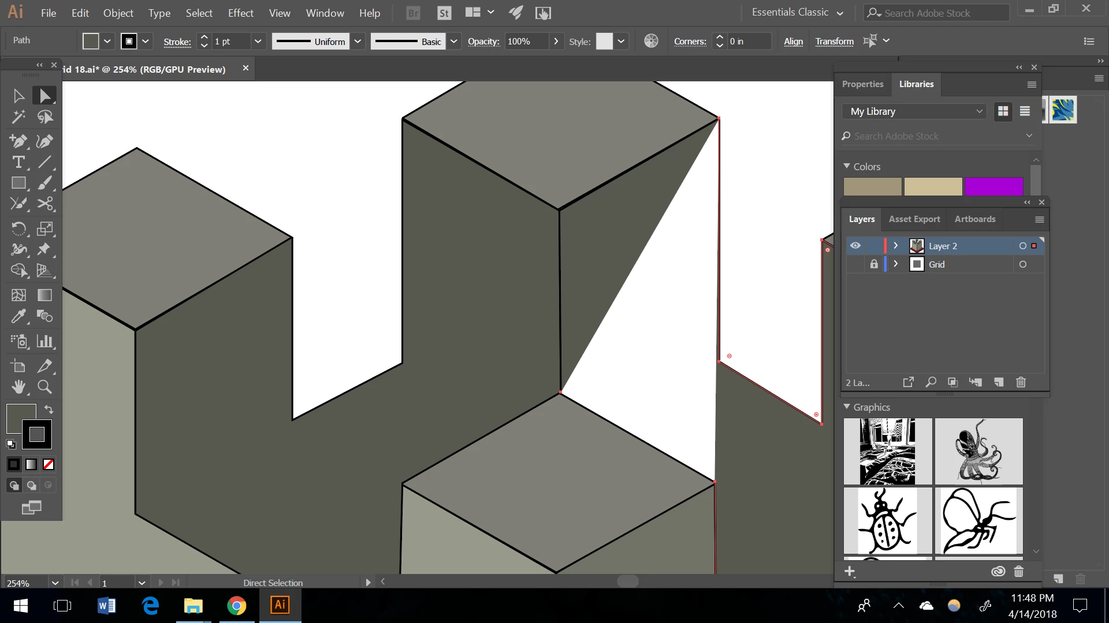
Task: Swap fill and stroke colors
Action: point(49,410)
